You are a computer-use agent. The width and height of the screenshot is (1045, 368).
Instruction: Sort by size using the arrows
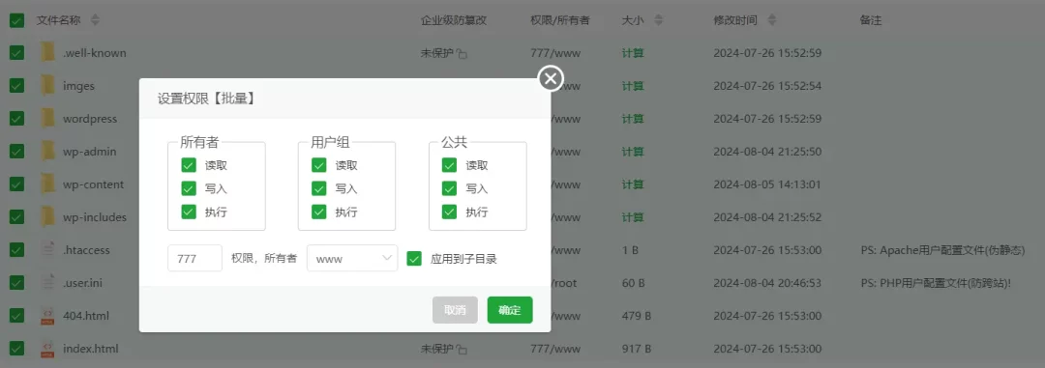659,20
